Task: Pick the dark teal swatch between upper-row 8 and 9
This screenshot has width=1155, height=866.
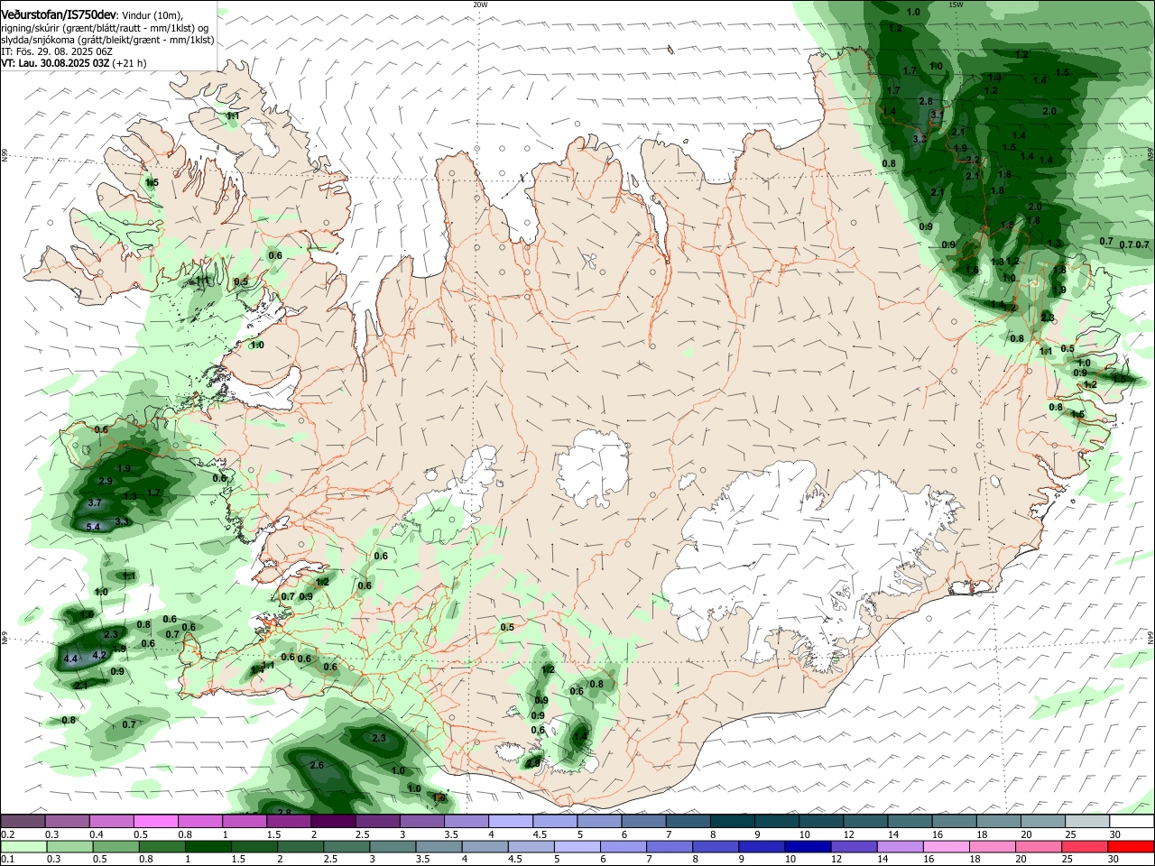Action: pos(733,822)
